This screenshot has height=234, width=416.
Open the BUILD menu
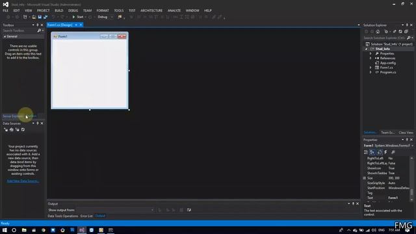click(59, 10)
